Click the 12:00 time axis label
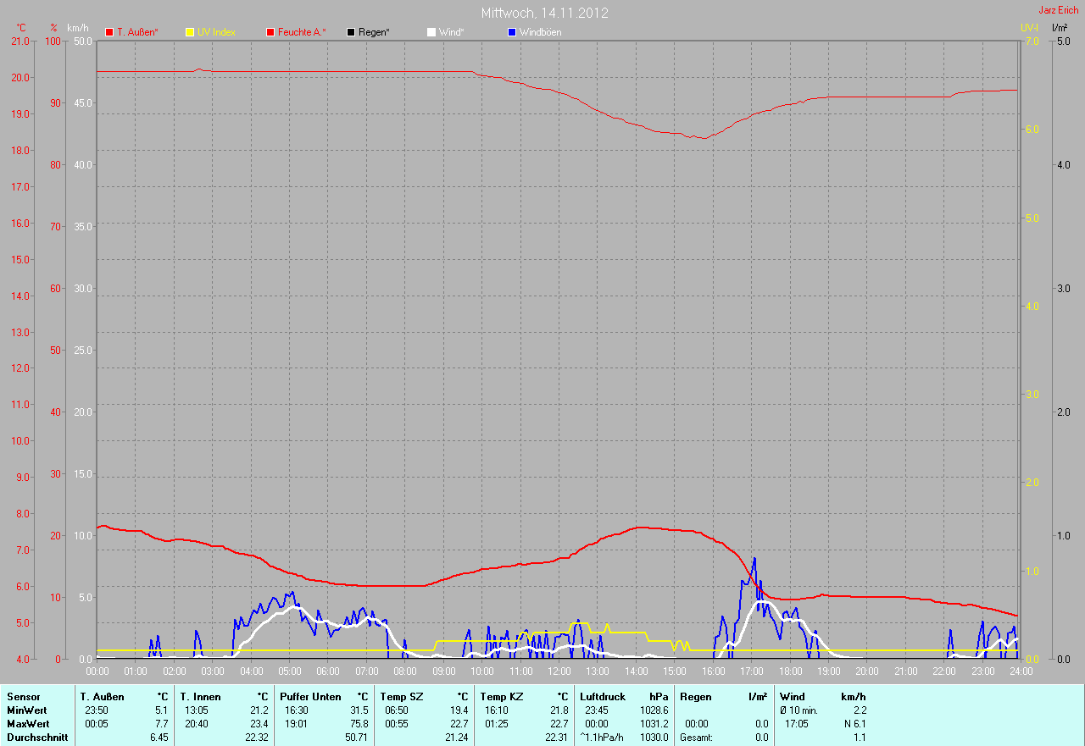Screen dimensions: 1085x746 click(559, 671)
